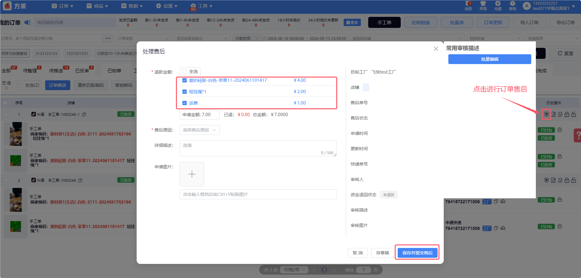
Task: Click into the 详细描述 text area
Action: pyautogui.click(x=258, y=148)
